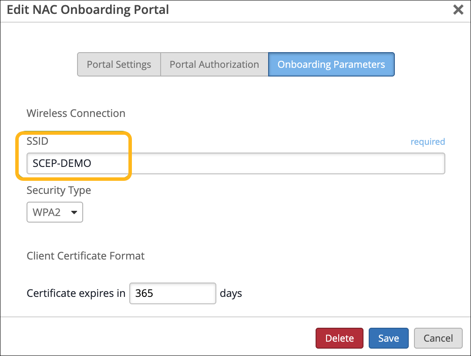
Task: Click the caret arrow beside WPA2
Action: point(74,213)
